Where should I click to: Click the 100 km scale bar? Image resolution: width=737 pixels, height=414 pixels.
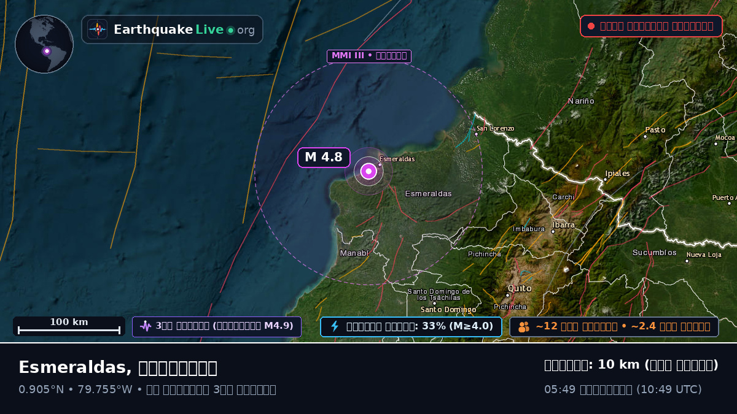(x=69, y=326)
